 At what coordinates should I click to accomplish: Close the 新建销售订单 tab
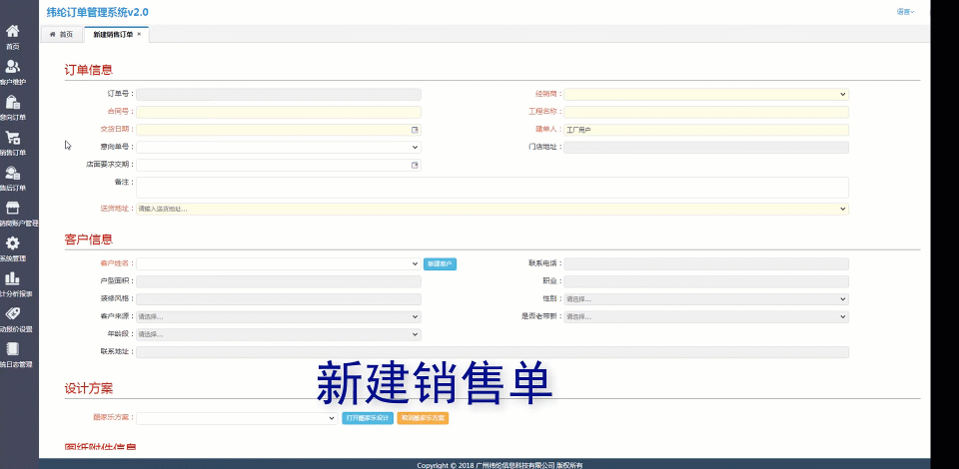139,34
